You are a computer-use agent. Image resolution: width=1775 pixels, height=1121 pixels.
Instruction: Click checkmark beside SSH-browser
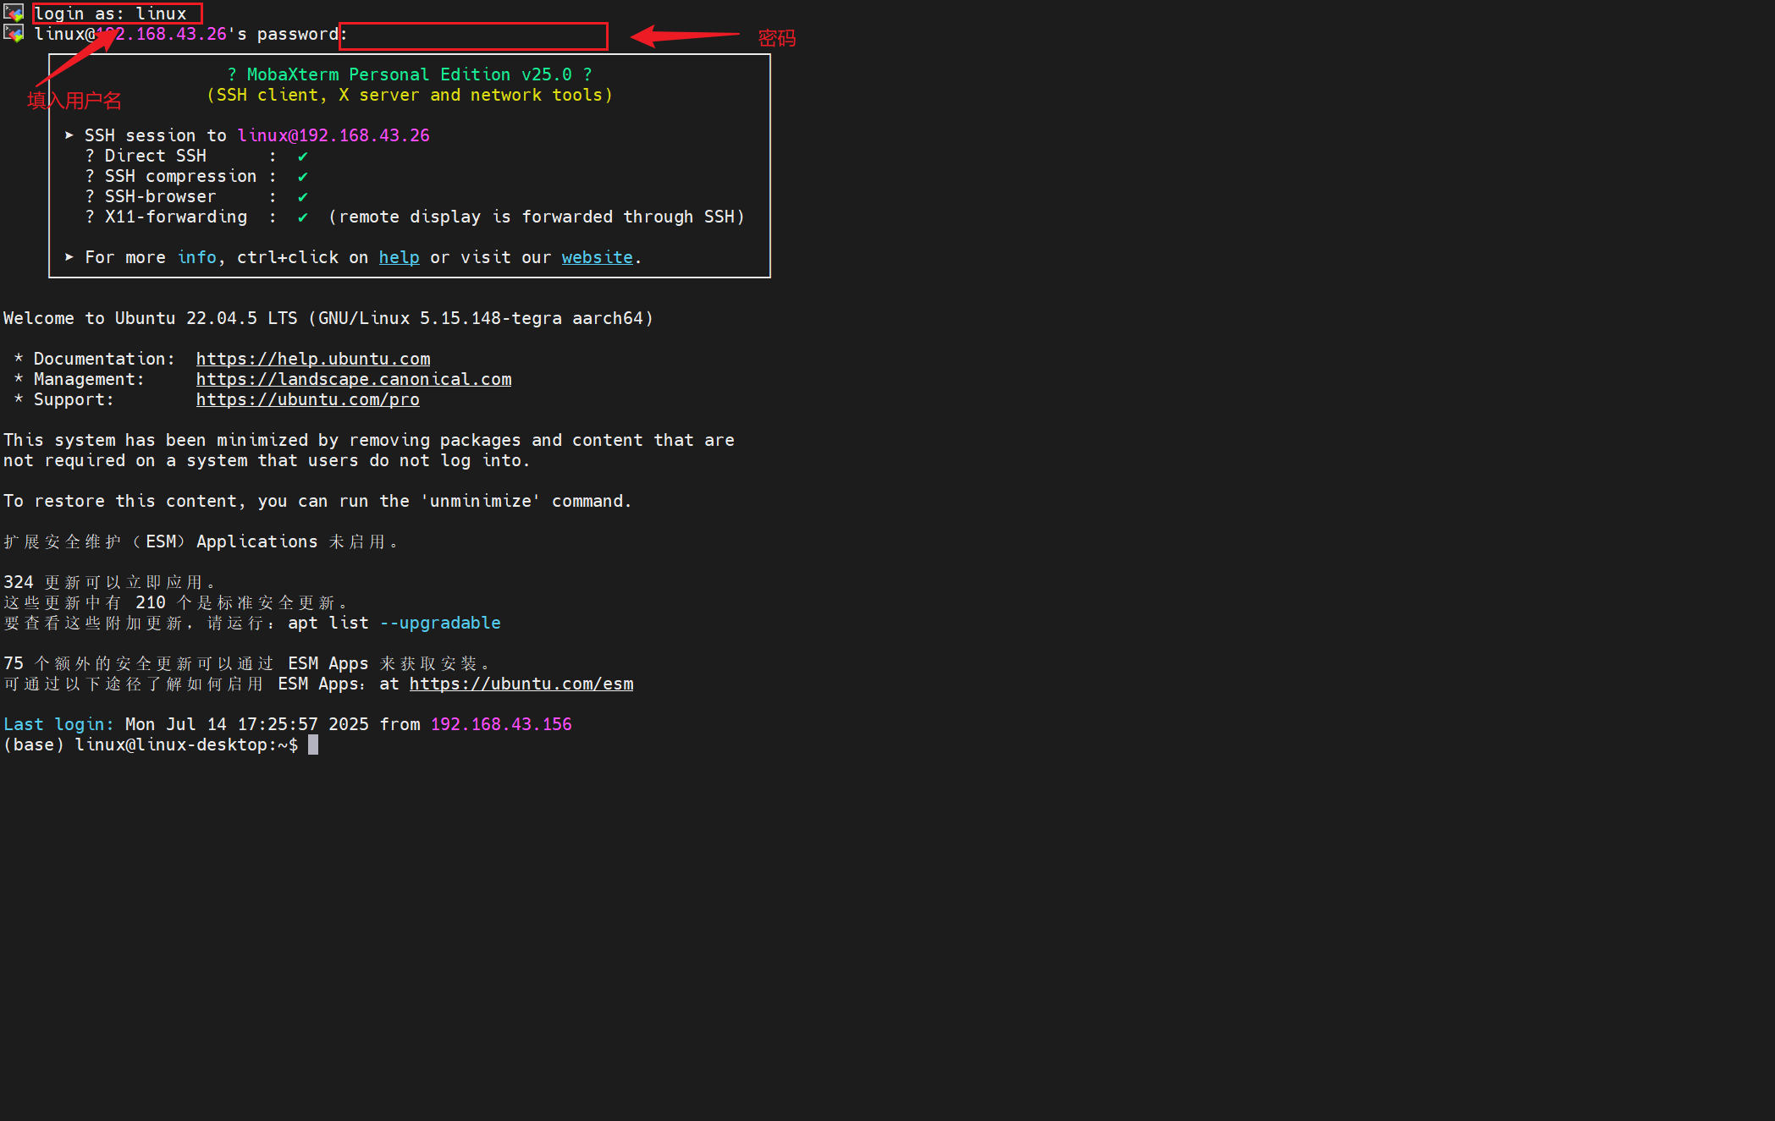coord(302,197)
